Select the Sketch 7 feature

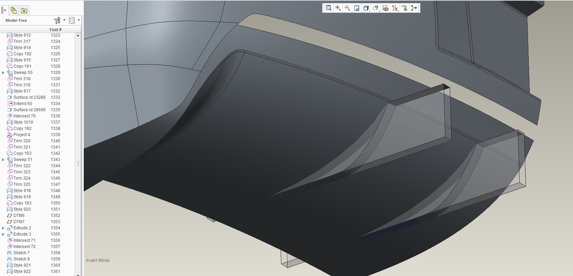point(21,253)
